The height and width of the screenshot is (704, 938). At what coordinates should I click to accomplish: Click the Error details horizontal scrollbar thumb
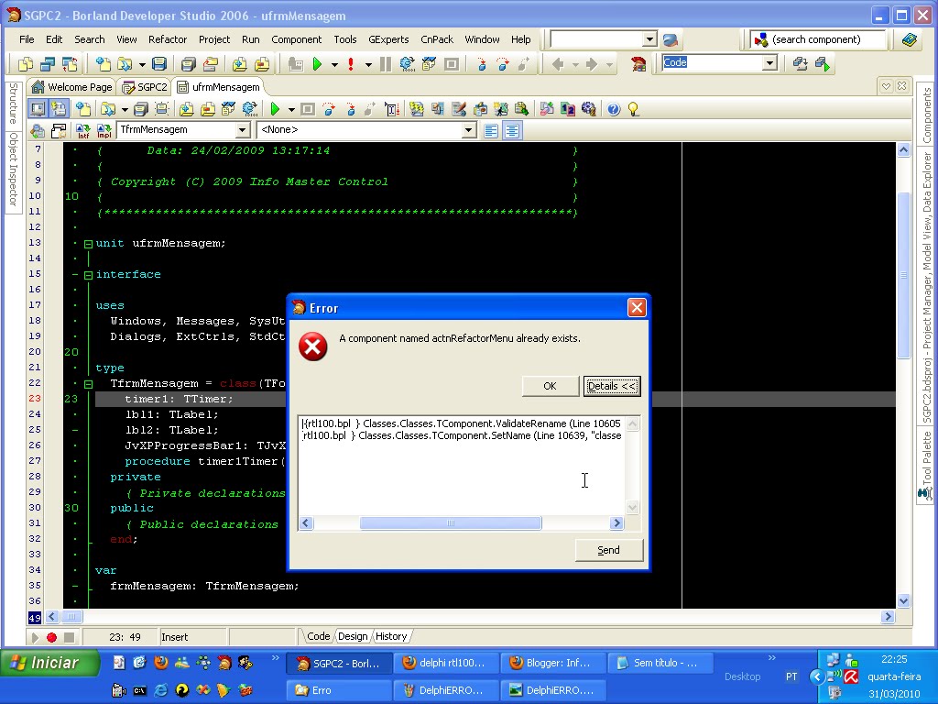(x=451, y=523)
